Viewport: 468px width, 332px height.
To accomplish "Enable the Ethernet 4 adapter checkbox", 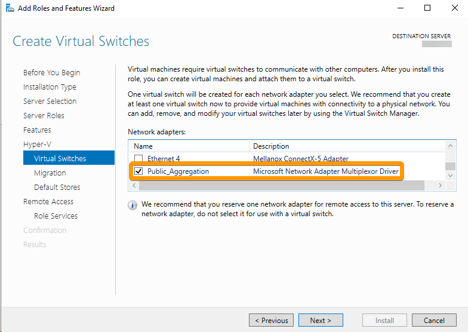I will tap(138, 159).
